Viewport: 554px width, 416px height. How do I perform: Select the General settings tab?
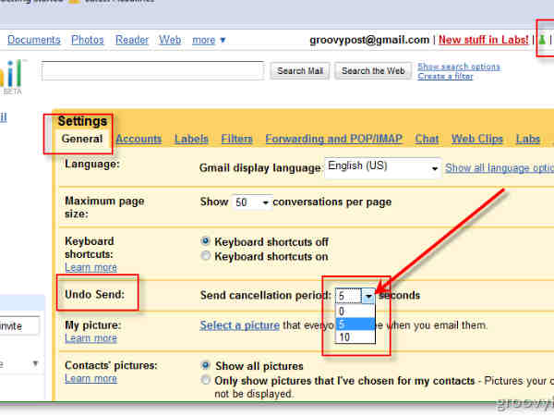(x=82, y=139)
